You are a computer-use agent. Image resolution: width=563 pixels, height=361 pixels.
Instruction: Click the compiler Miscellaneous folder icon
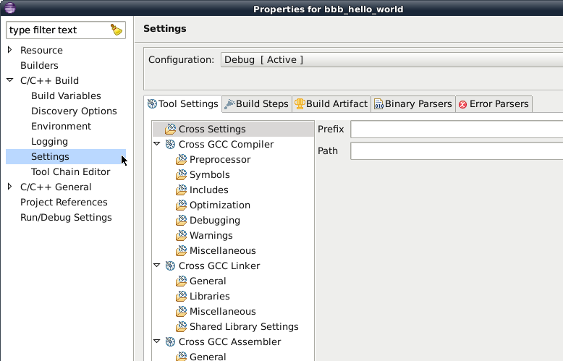[x=181, y=250]
